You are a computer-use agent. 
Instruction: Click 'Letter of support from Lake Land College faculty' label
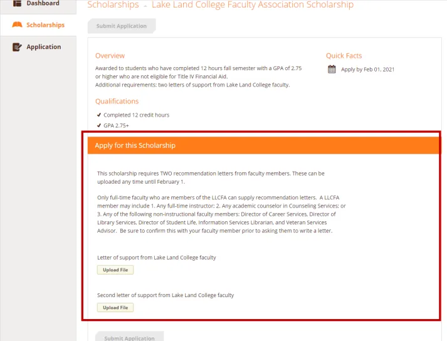[x=157, y=258]
